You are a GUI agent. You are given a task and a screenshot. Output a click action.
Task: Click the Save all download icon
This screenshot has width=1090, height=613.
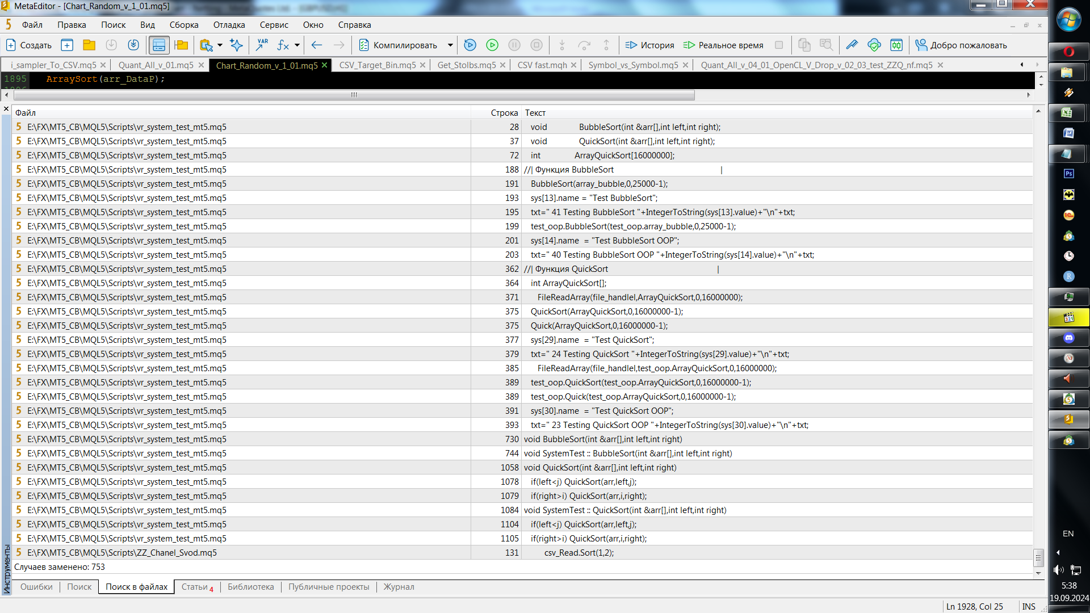133,45
